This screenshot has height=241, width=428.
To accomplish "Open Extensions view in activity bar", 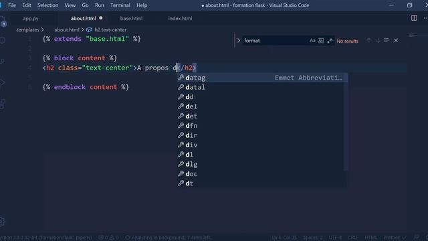I will (x=3, y=104).
